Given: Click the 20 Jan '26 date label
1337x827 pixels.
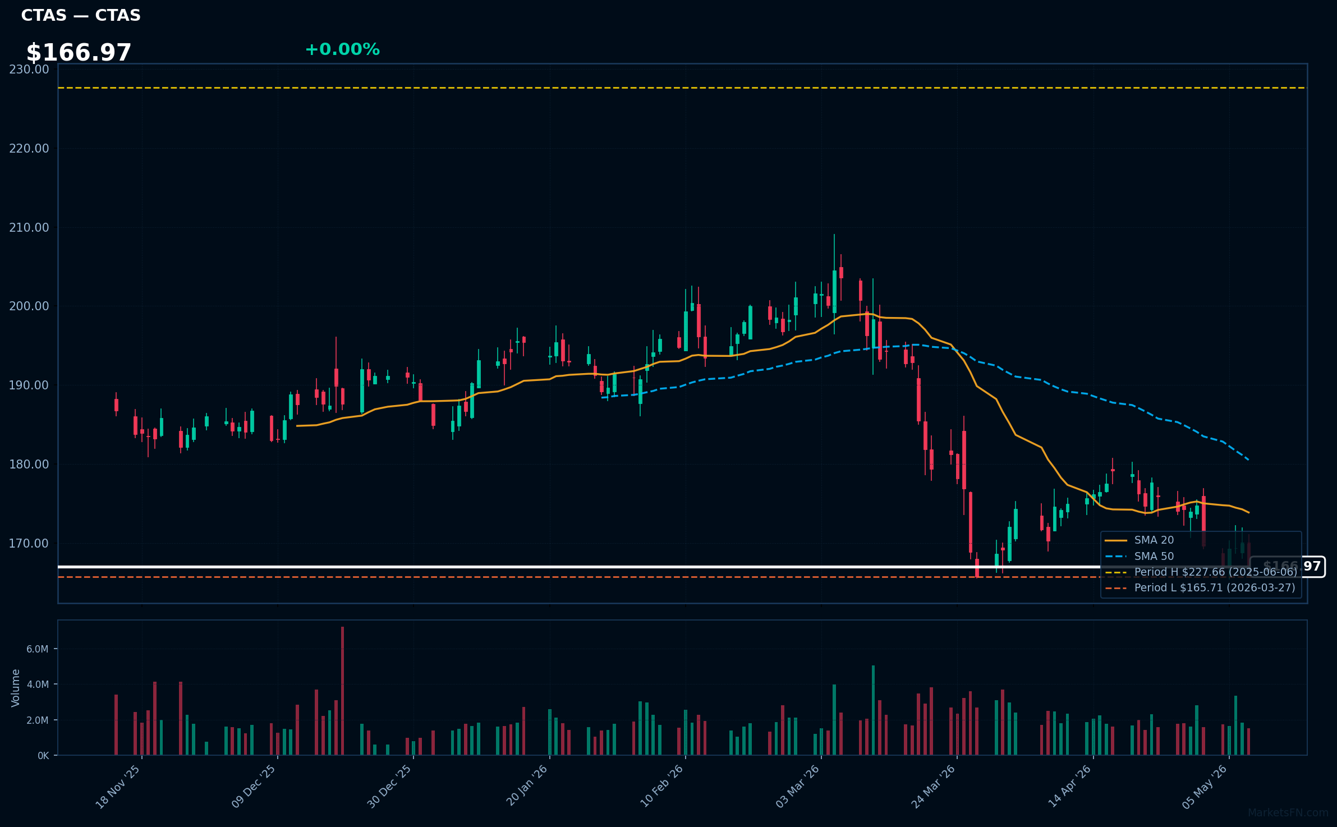Looking at the screenshot, I should 526,786.
